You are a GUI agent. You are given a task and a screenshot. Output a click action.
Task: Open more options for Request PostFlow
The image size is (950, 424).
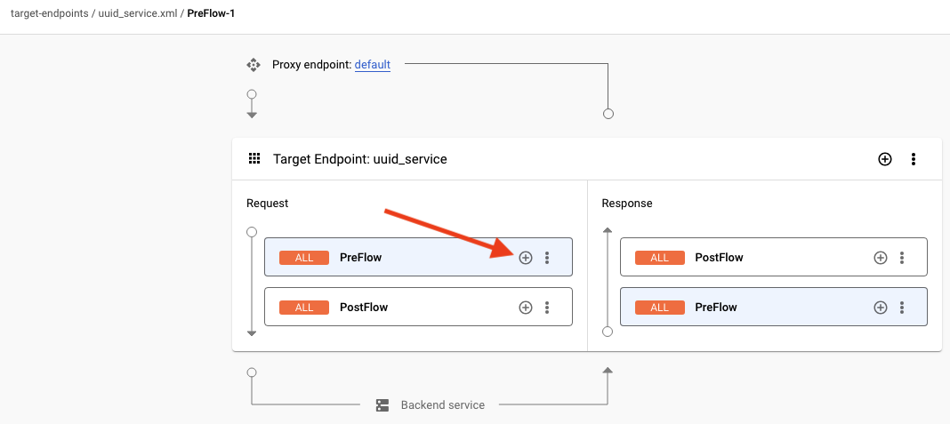coord(547,307)
